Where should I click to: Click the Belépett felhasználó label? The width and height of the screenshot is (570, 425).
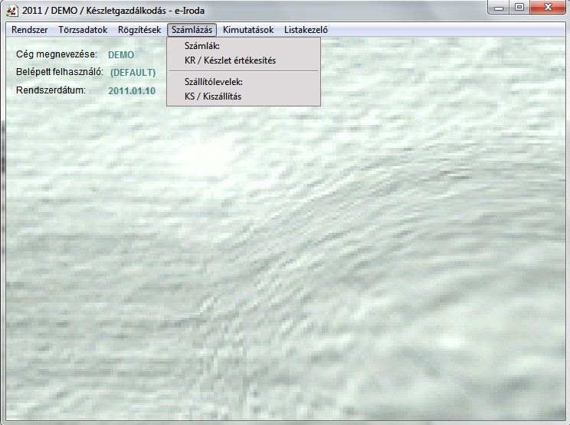tap(60, 72)
